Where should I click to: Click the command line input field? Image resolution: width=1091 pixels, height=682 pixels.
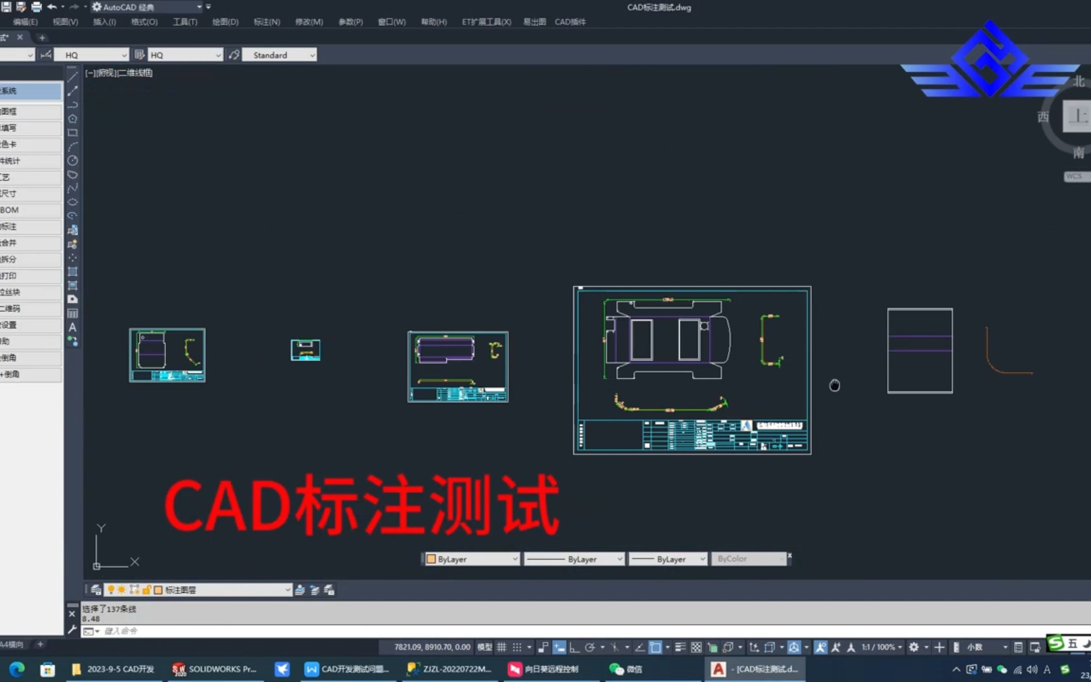point(586,631)
